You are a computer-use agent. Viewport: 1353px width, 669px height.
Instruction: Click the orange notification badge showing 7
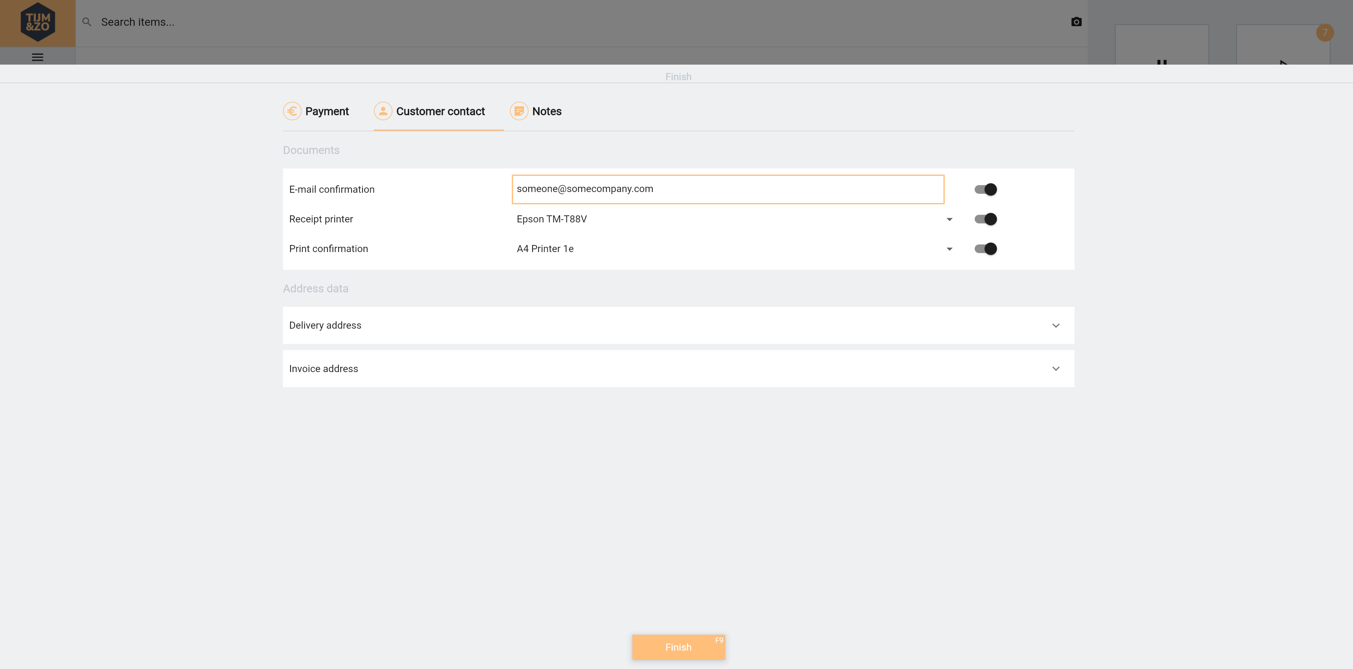[x=1325, y=32]
